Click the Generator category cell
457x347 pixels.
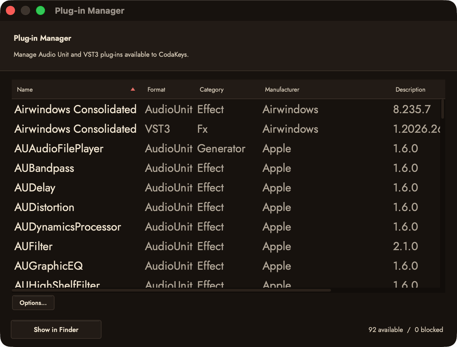pyautogui.click(x=221, y=149)
